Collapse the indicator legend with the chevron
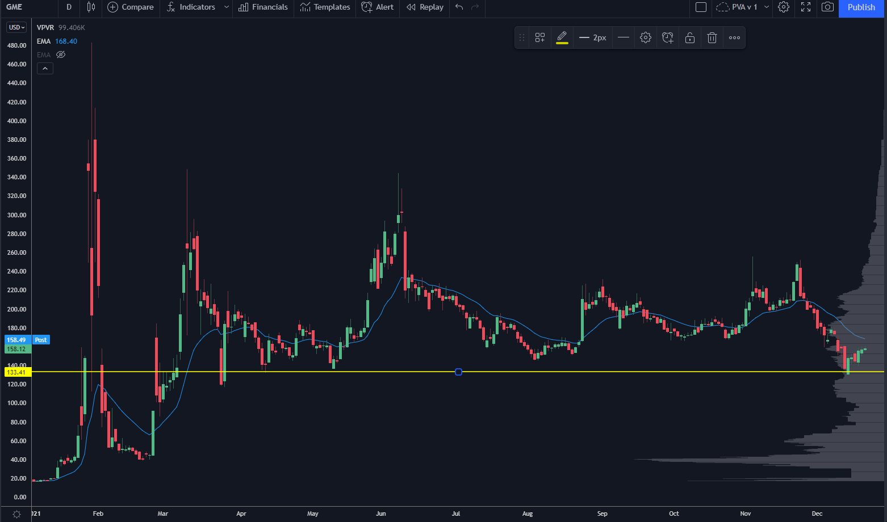Screen dimensions: 887x522 click(45, 68)
